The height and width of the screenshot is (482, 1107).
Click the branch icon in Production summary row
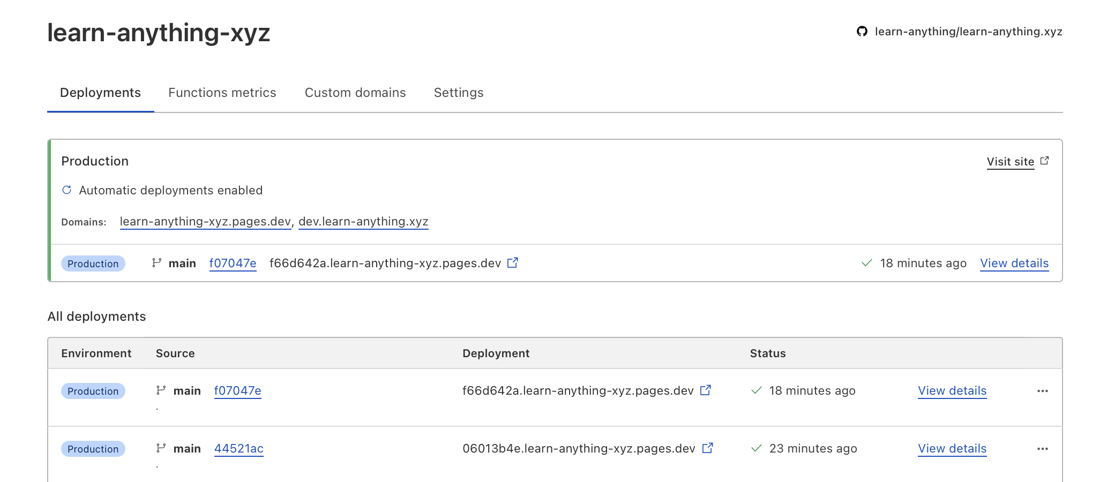156,263
